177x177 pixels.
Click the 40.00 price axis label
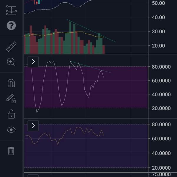158,17
